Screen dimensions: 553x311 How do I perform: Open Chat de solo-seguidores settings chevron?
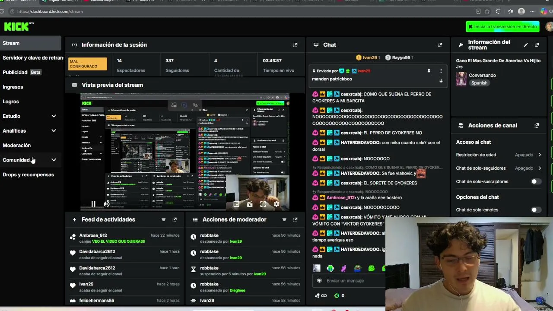click(x=540, y=168)
